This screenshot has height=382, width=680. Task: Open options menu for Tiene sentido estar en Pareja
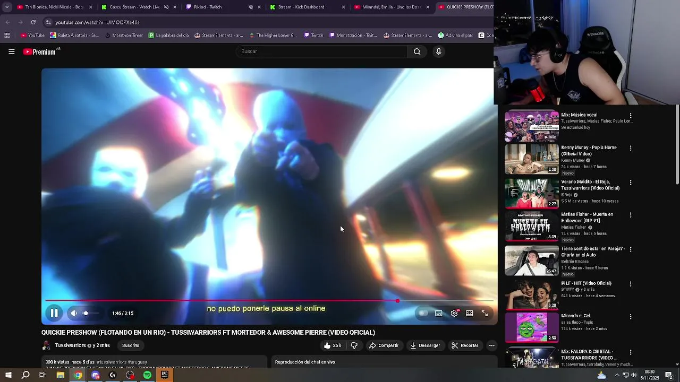click(x=631, y=249)
